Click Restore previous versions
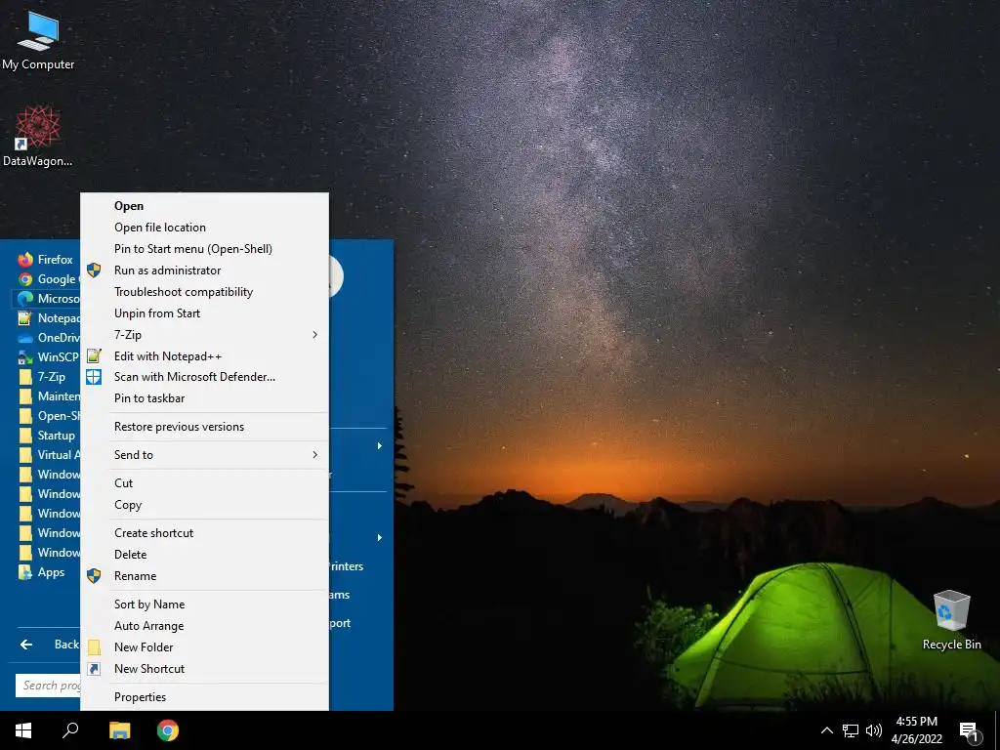This screenshot has width=1000, height=750. coord(205,427)
